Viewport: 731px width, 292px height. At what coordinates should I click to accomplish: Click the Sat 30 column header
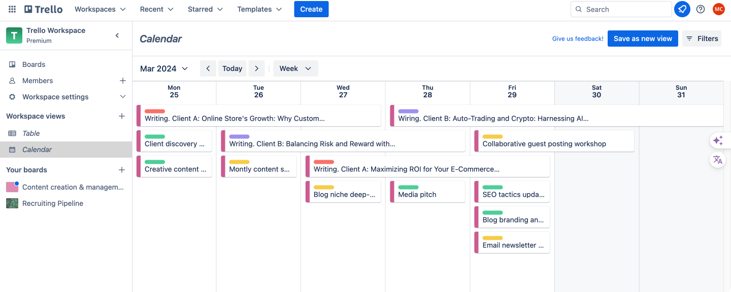(596, 91)
